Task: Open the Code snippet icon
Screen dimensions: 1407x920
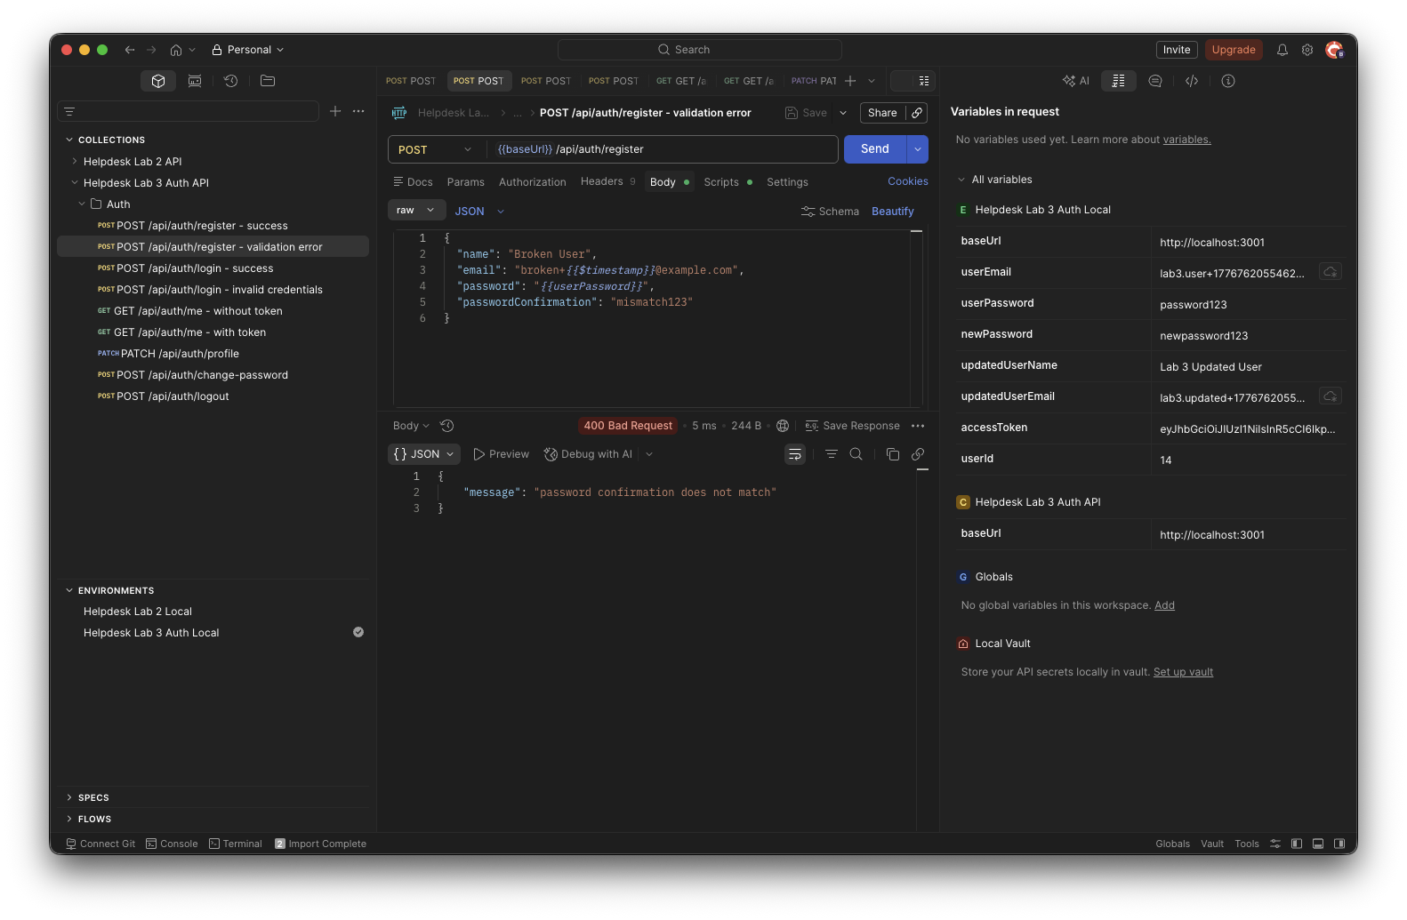Action: pyautogui.click(x=1192, y=81)
